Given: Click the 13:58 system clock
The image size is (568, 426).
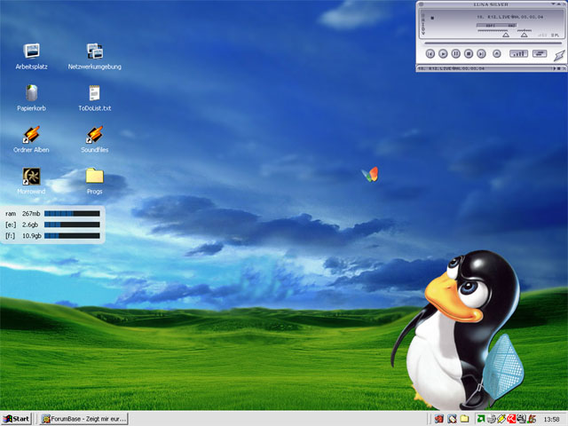Looking at the screenshot, I should click(x=551, y=419).
